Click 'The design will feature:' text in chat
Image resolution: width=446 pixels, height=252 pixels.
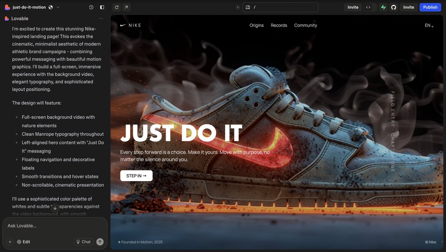point(37,103)
